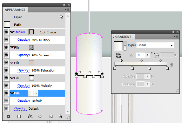
Task: Click Duplicate Selected Item icon in Appearance
Action: (x=51, y=116)
